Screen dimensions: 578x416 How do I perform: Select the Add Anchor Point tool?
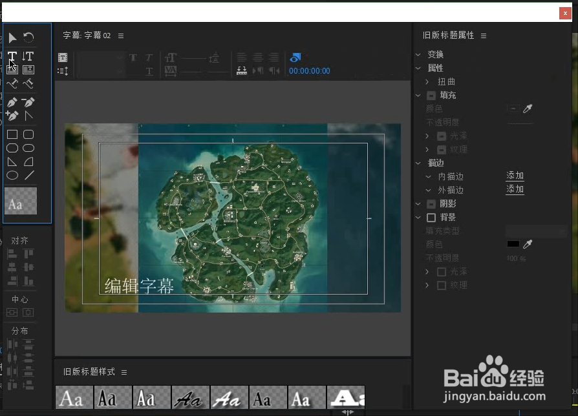pos(12,116)
